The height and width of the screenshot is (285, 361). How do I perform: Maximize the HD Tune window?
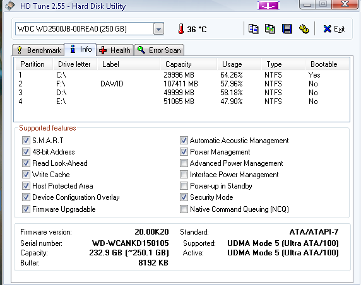pos(323,4)
